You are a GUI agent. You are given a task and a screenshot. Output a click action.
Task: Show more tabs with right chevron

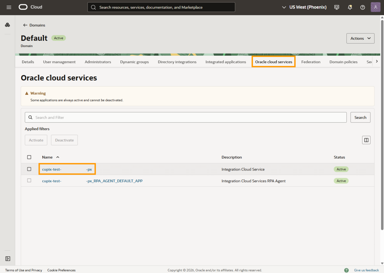[x=377, y=61]
